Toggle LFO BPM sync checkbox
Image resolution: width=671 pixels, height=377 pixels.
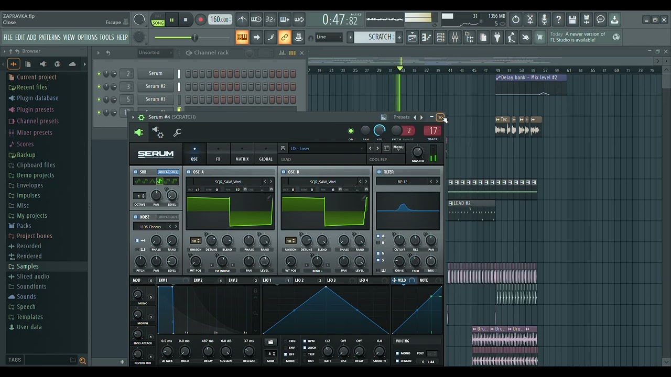[x=305, y=341]
